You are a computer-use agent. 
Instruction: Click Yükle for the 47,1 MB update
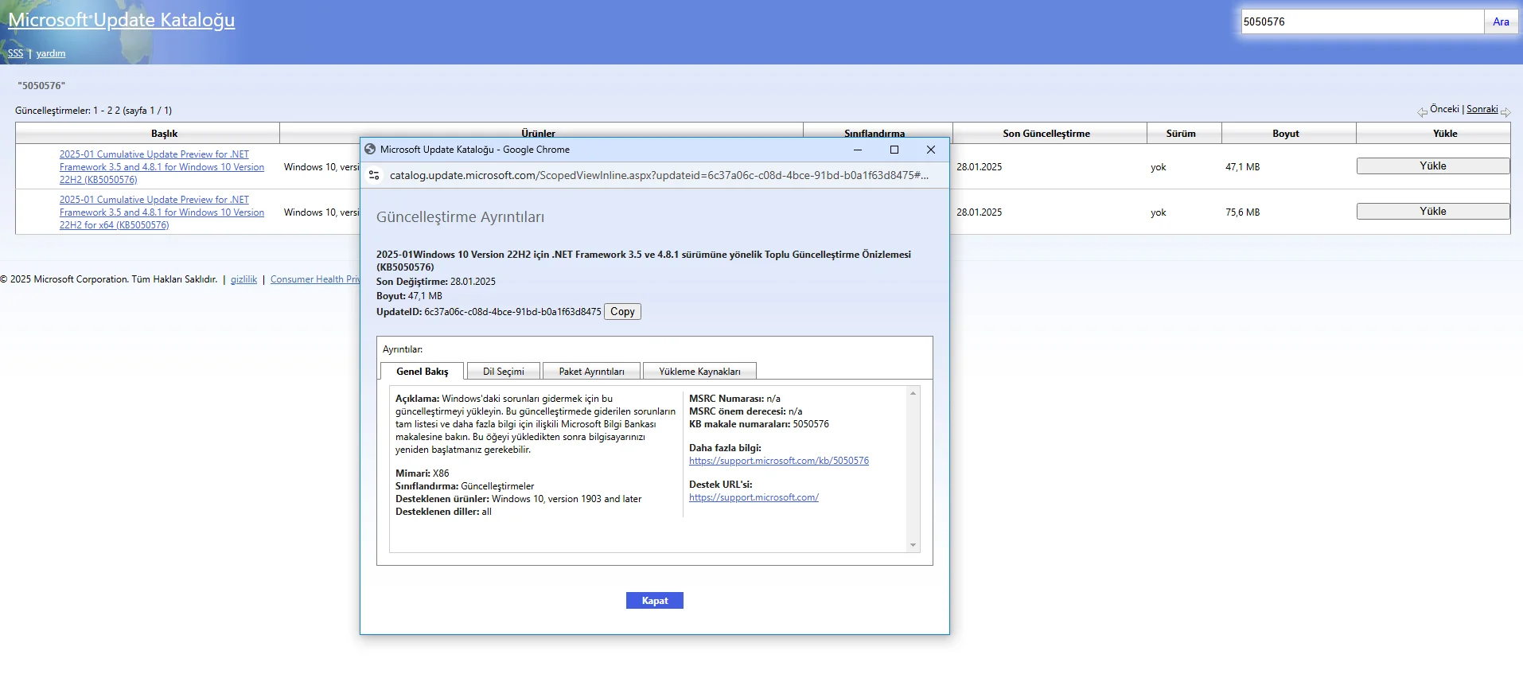coord(1432,166)
